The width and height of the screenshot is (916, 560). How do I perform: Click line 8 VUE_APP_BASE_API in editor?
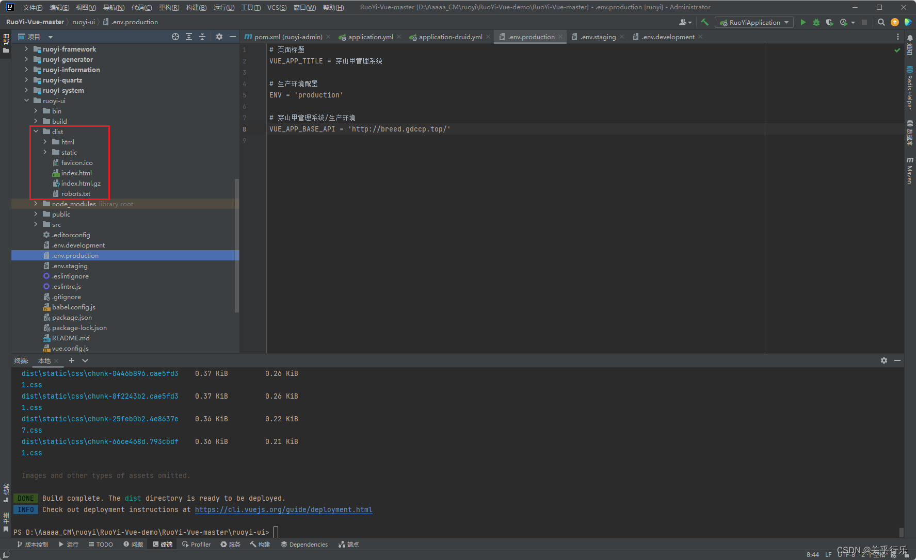pyautogui.click(x=360, y=129)
